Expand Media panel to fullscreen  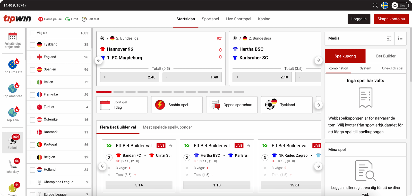(x=389, y=38)
